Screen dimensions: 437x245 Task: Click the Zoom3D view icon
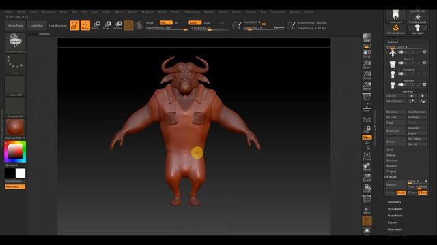pos(367,178)
